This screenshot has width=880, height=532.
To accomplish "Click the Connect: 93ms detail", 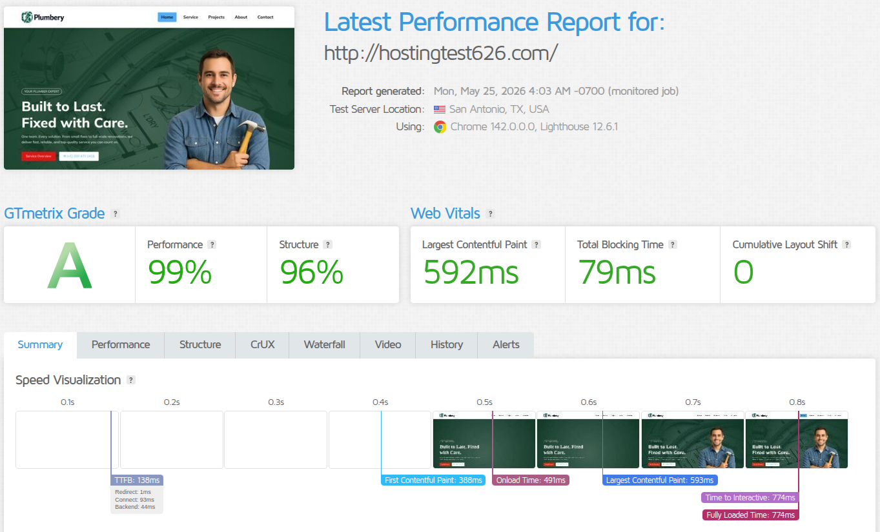I will [134, 500].
